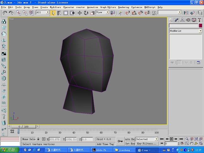Click the Undo arrow icon
204x153 pixels.
click(5, 13)
